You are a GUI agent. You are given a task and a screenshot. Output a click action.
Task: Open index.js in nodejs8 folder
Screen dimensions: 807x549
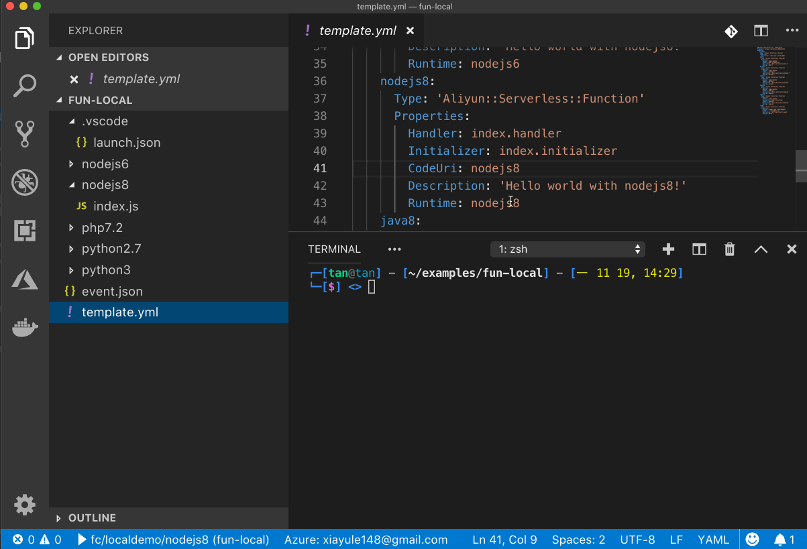(168, 206)
